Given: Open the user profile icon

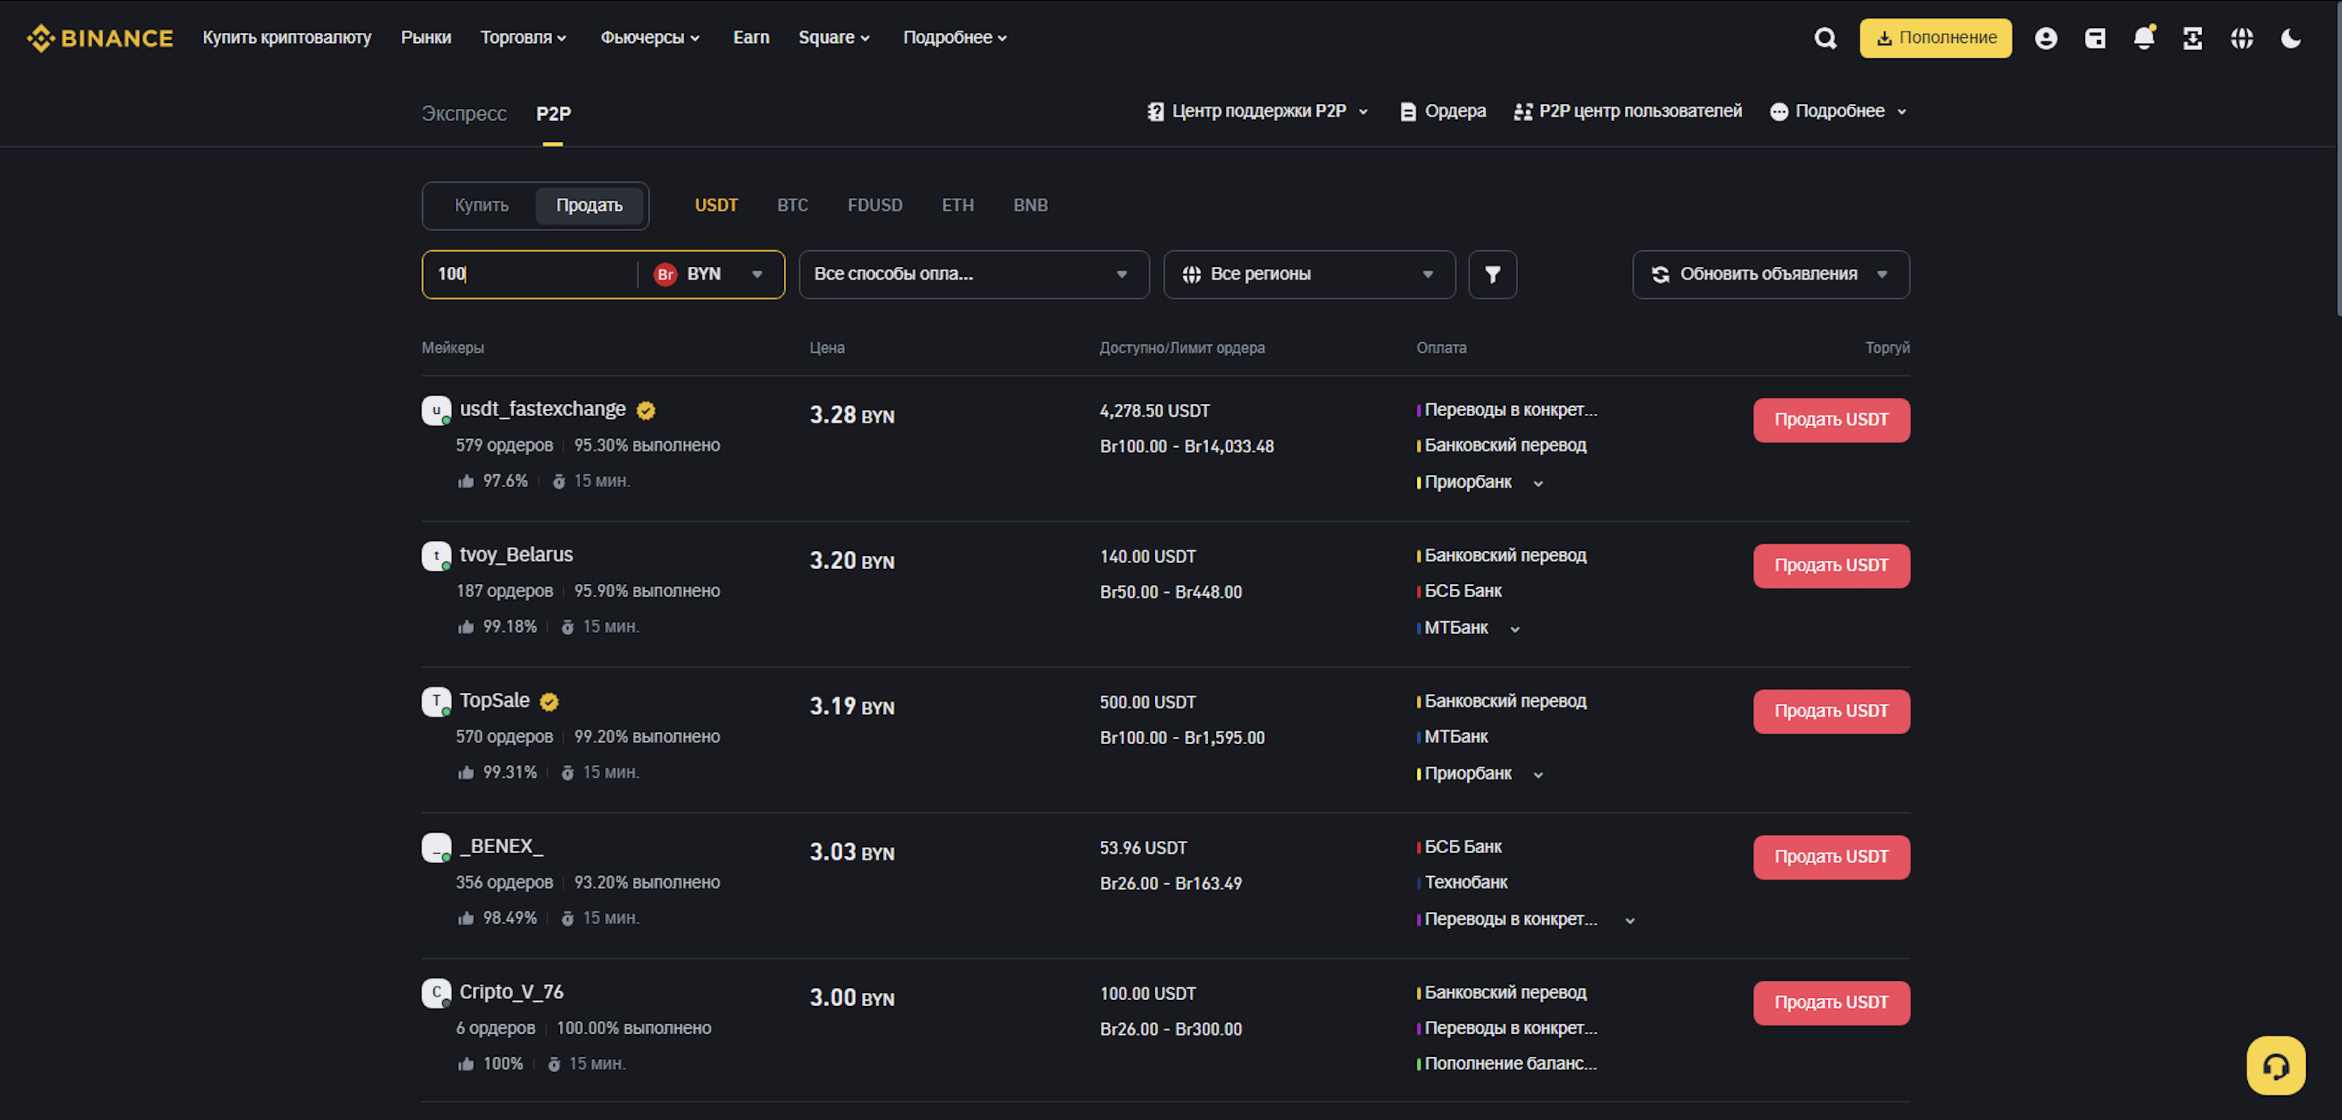Looking at the screenshot, I should [2046, 38].
